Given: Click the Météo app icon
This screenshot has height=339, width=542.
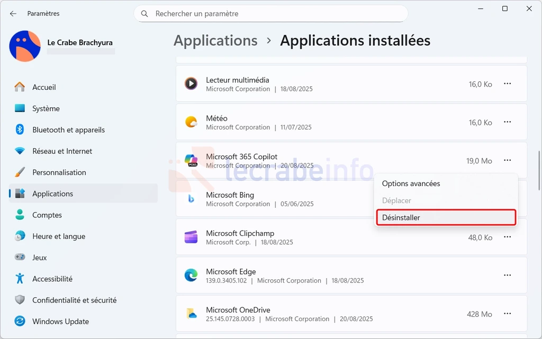Looking at the screenshot, I should (x=191, y=122).
